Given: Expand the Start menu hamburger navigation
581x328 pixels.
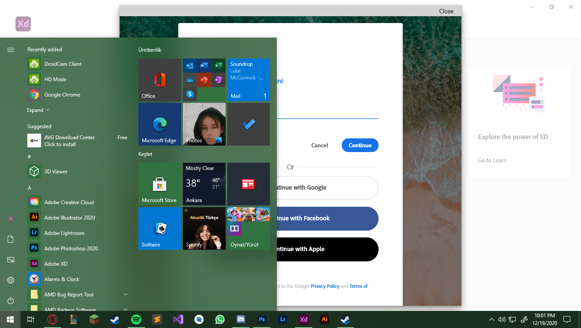Looking at the screenshot, I should click(x=11, y=50).
